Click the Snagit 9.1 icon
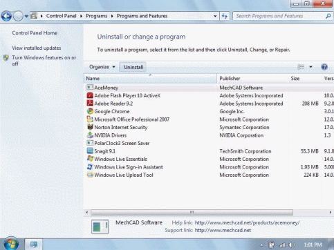 90,151
